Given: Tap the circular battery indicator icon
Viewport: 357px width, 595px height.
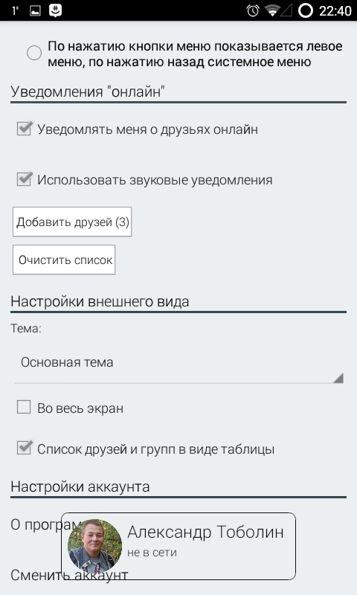Looking at the screenshot, I should [306, 10].
